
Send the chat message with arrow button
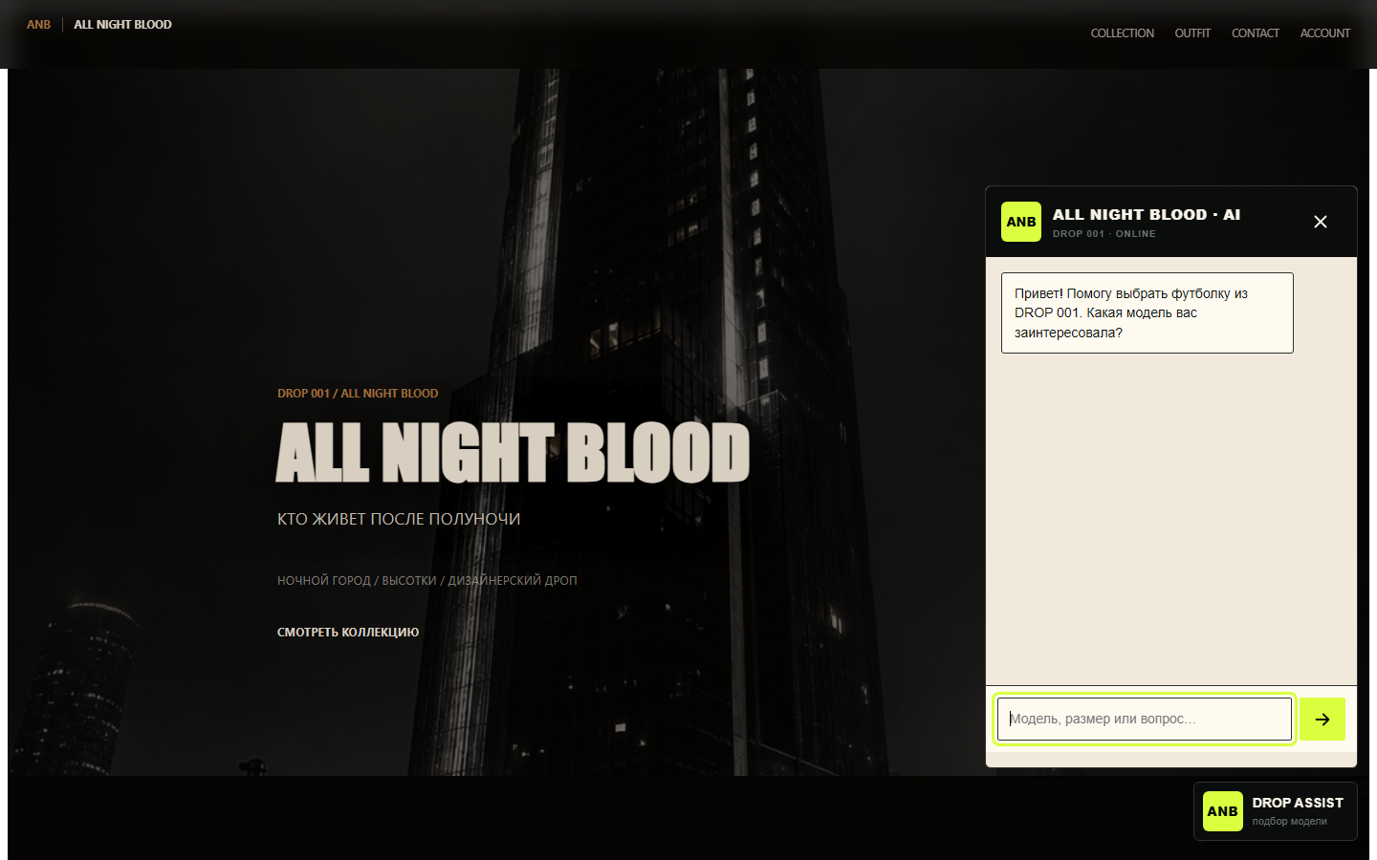coord(1322,719)
